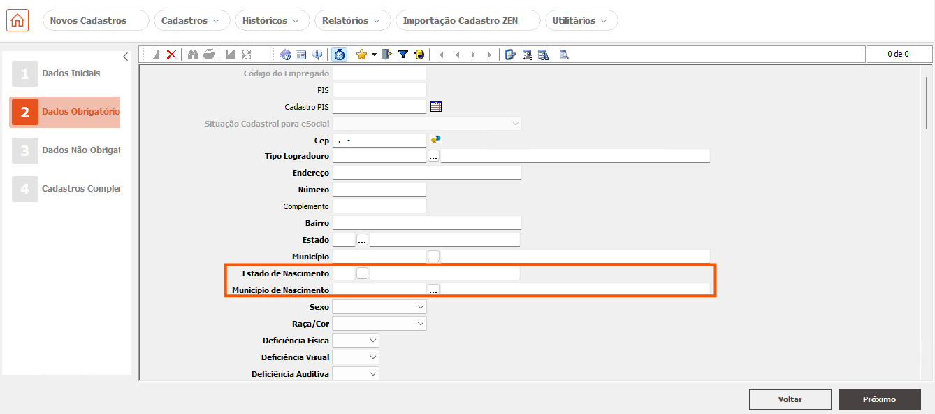Click the Número input field
Viewport: 935px width, 414px height.
pyautogui.click(x=379, y=190)
